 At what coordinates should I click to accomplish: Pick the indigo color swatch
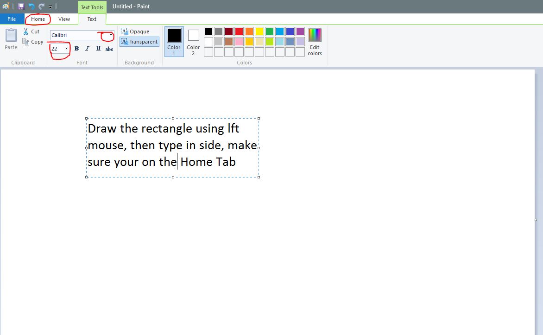290,32
